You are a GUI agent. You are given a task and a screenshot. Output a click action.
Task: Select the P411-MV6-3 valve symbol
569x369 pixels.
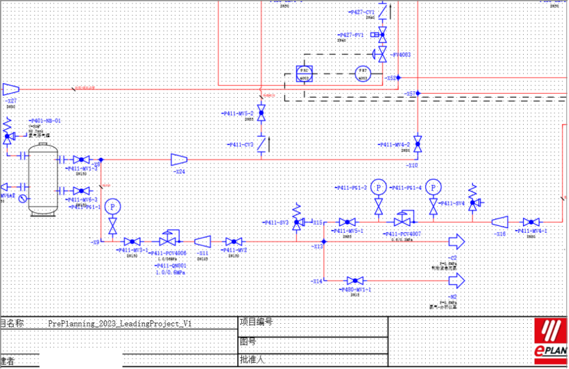82,191
